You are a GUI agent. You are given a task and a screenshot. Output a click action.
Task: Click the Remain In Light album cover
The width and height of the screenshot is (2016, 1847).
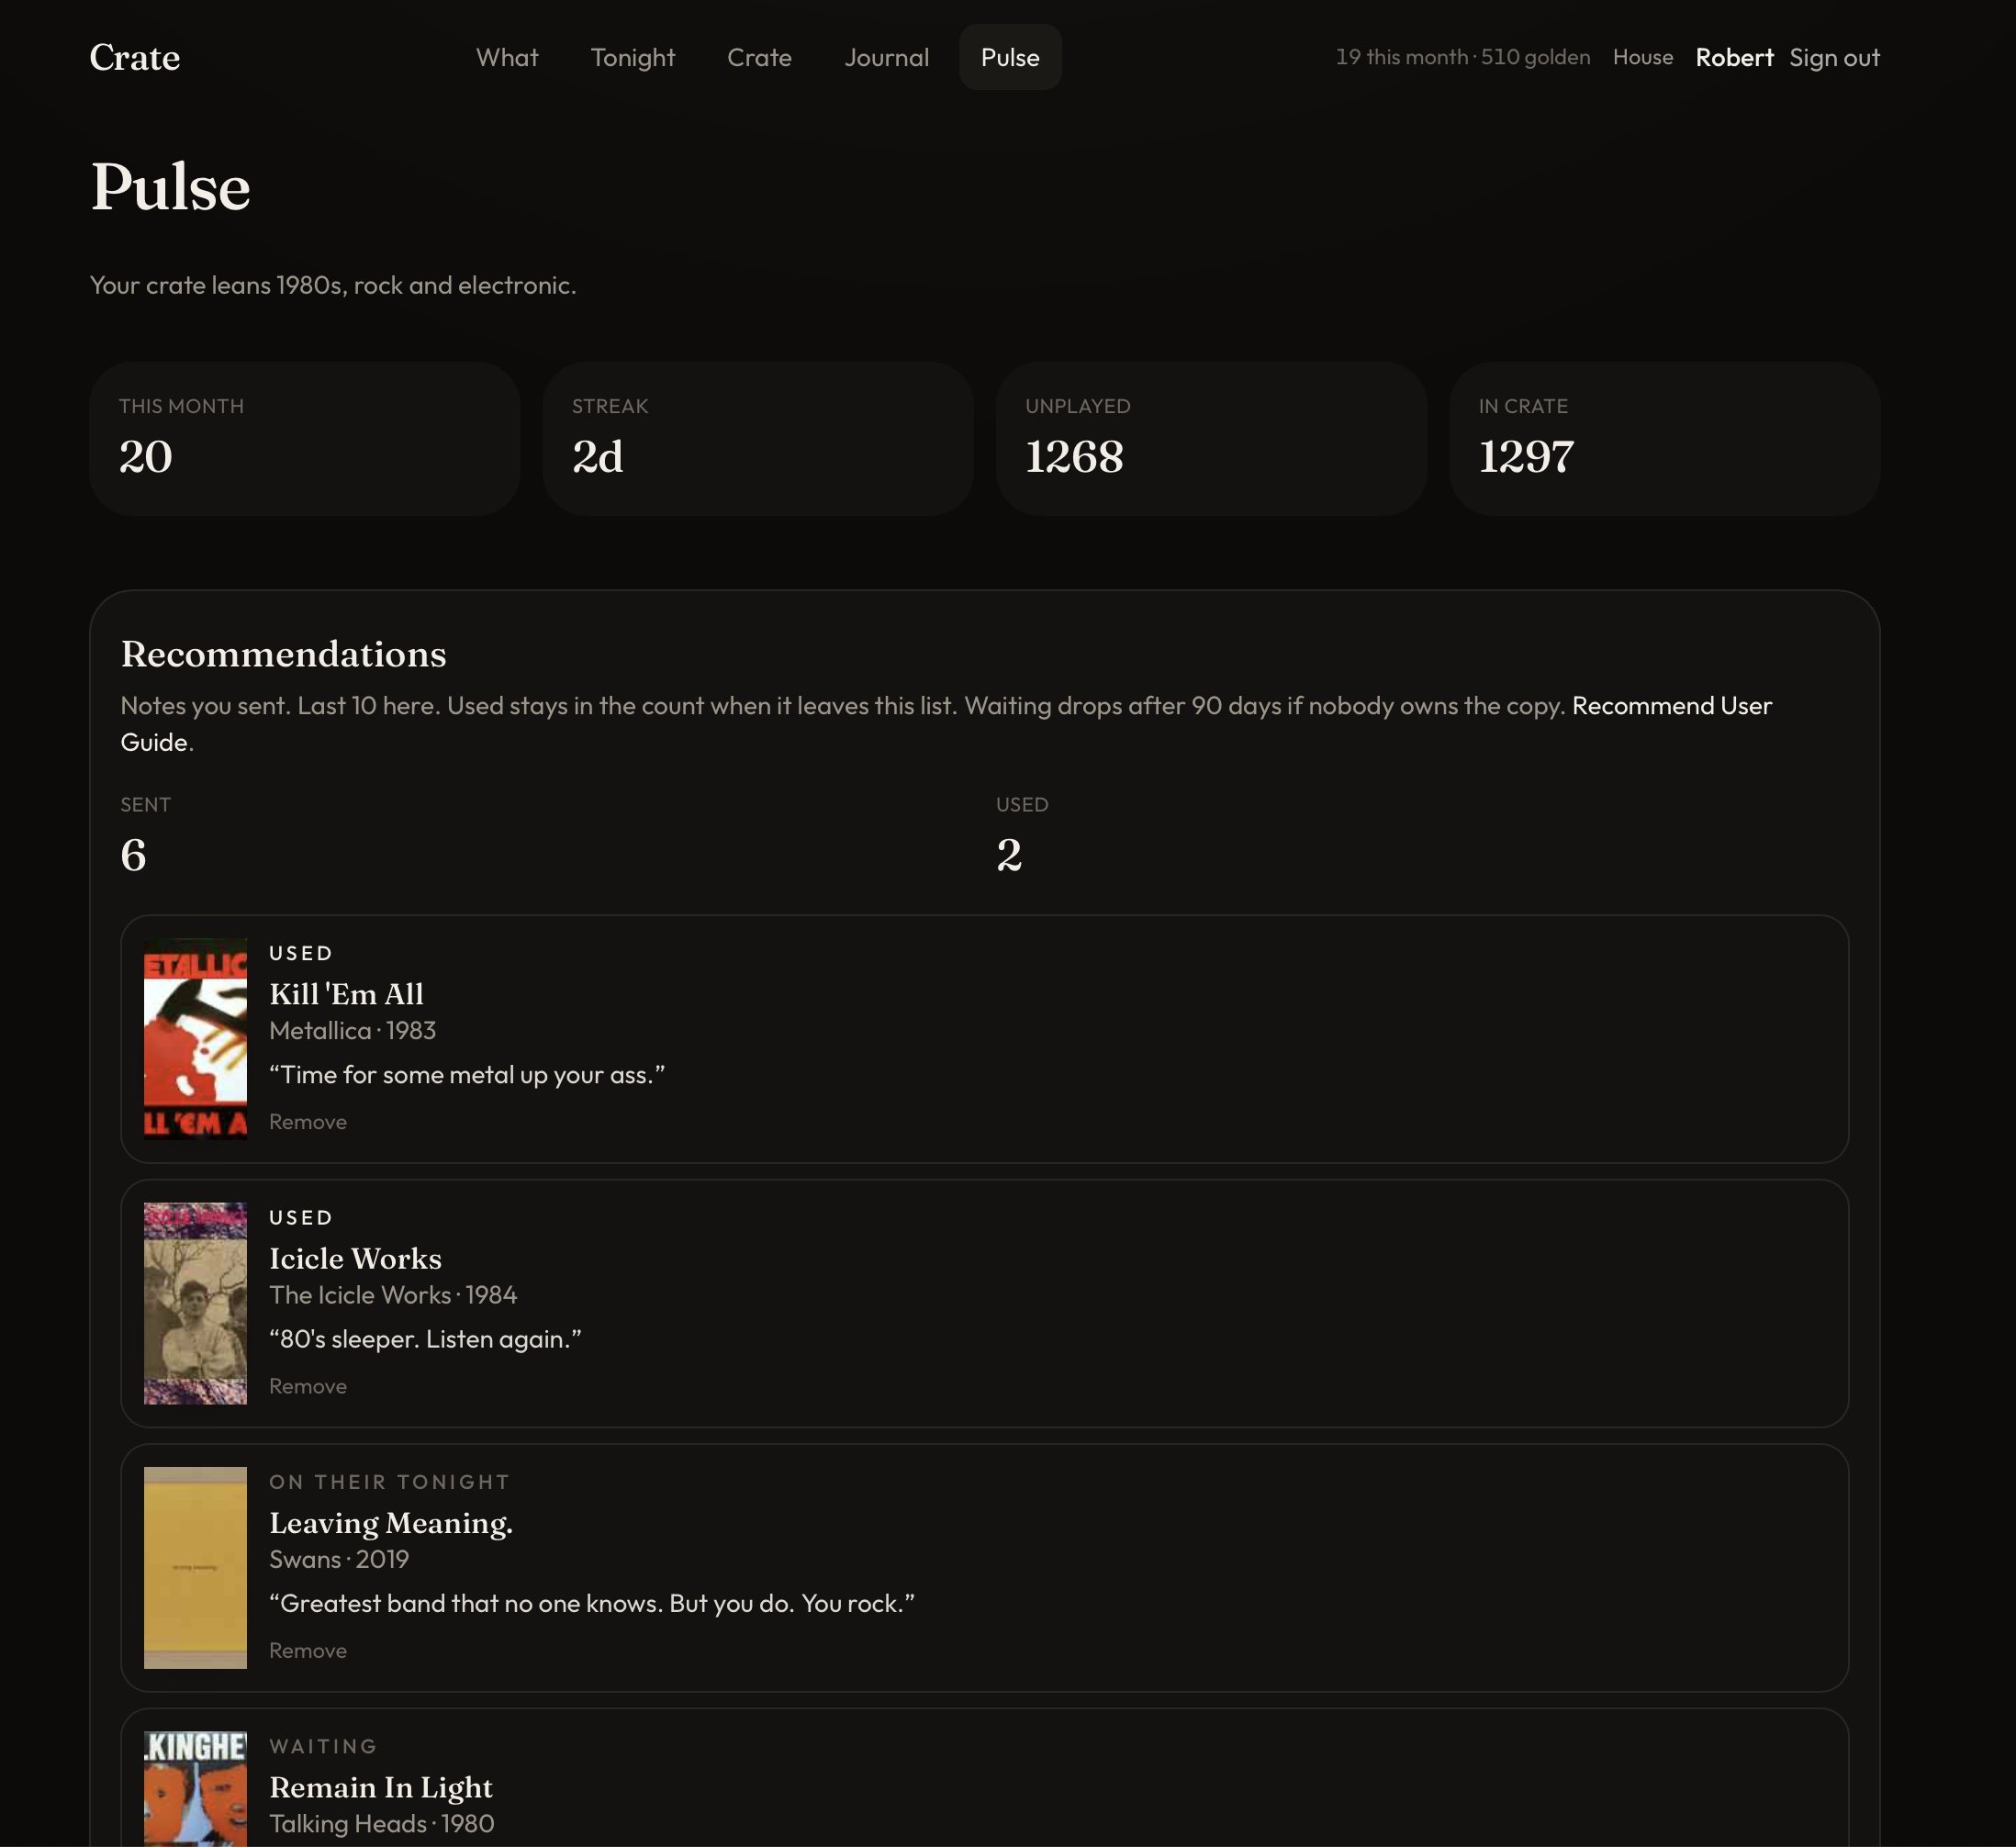pos(195,1789)
